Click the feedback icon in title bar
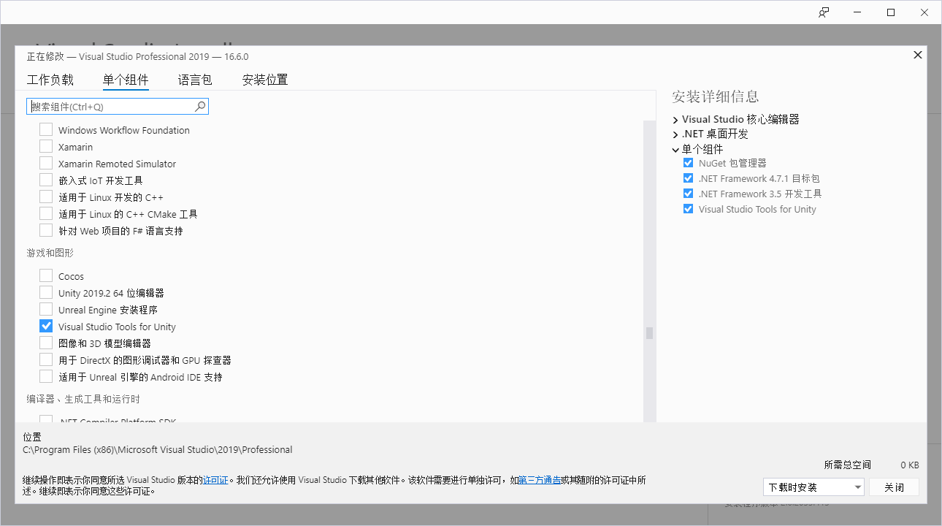Image resolution: width=942 pixels, height=526 pixels. click(824, 12)
